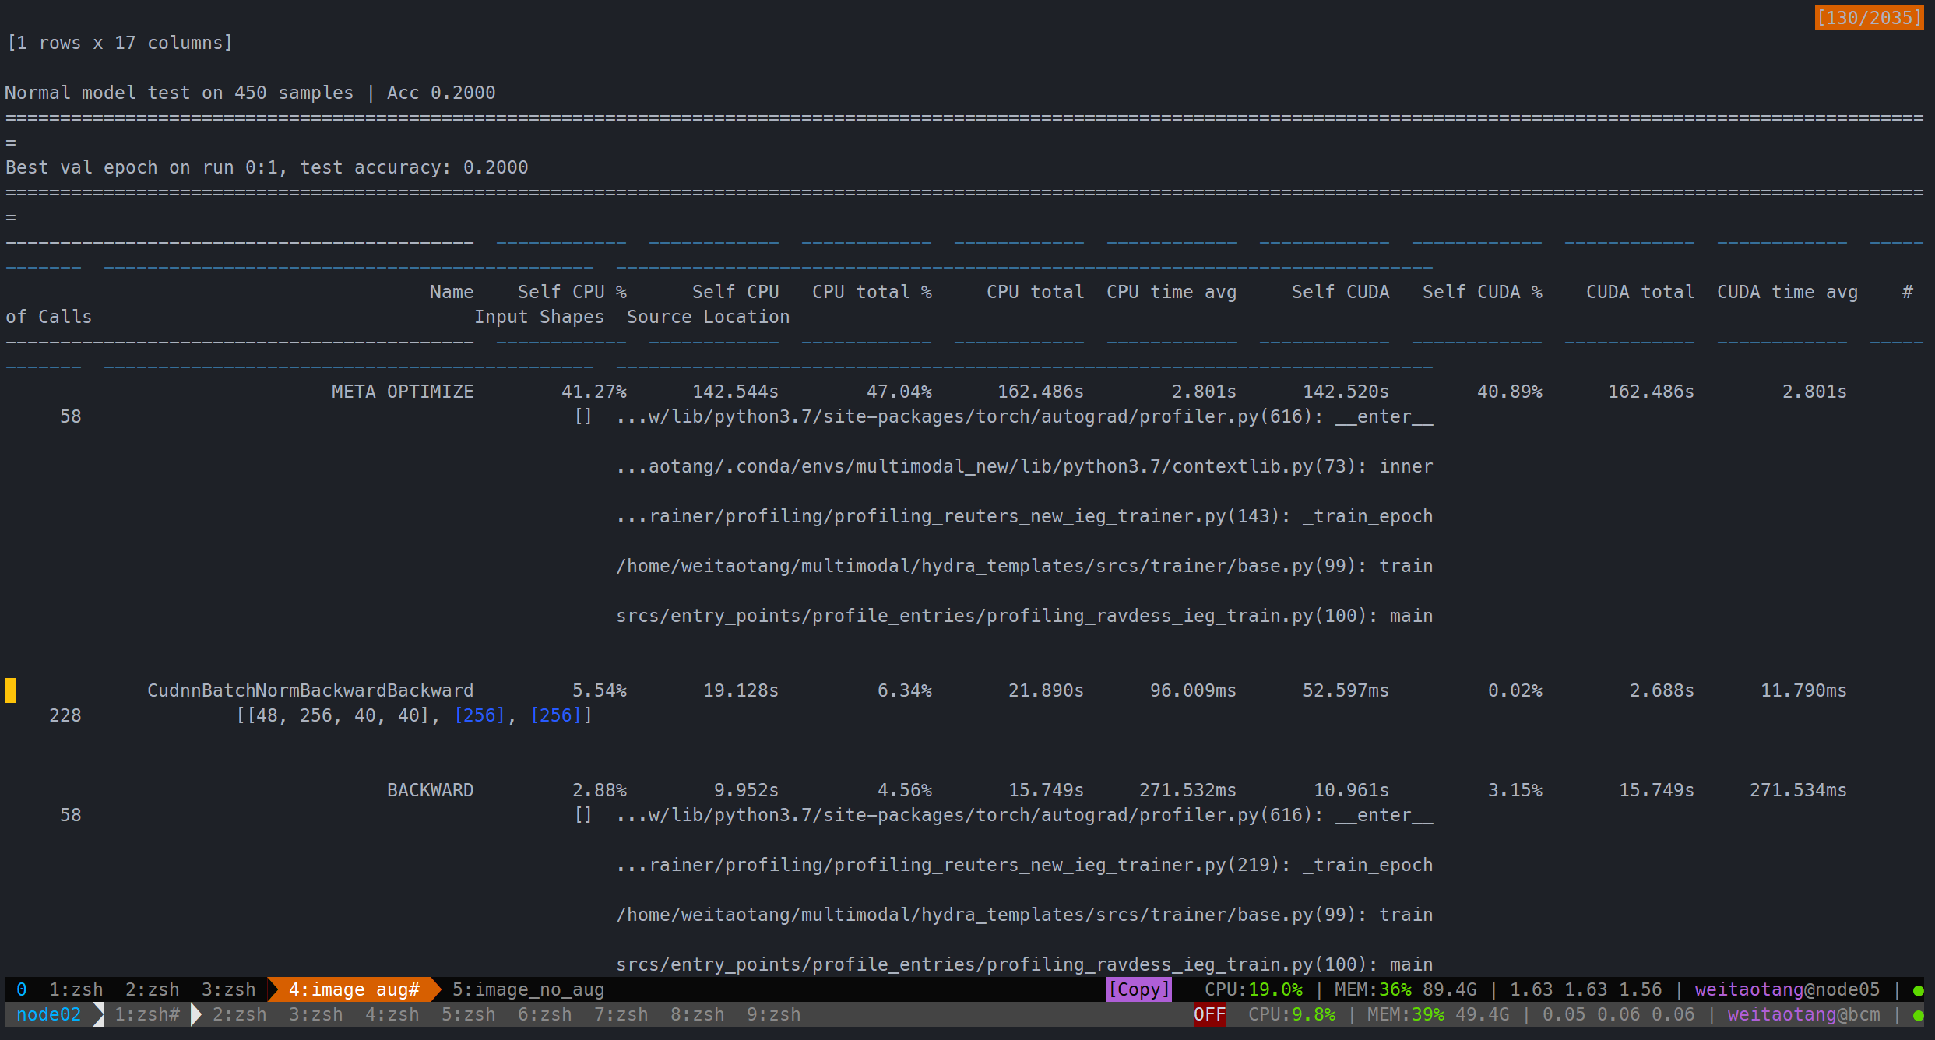
Task: Click the CPU total % column header
Action: pyautogui.click(x=872, y=292)
